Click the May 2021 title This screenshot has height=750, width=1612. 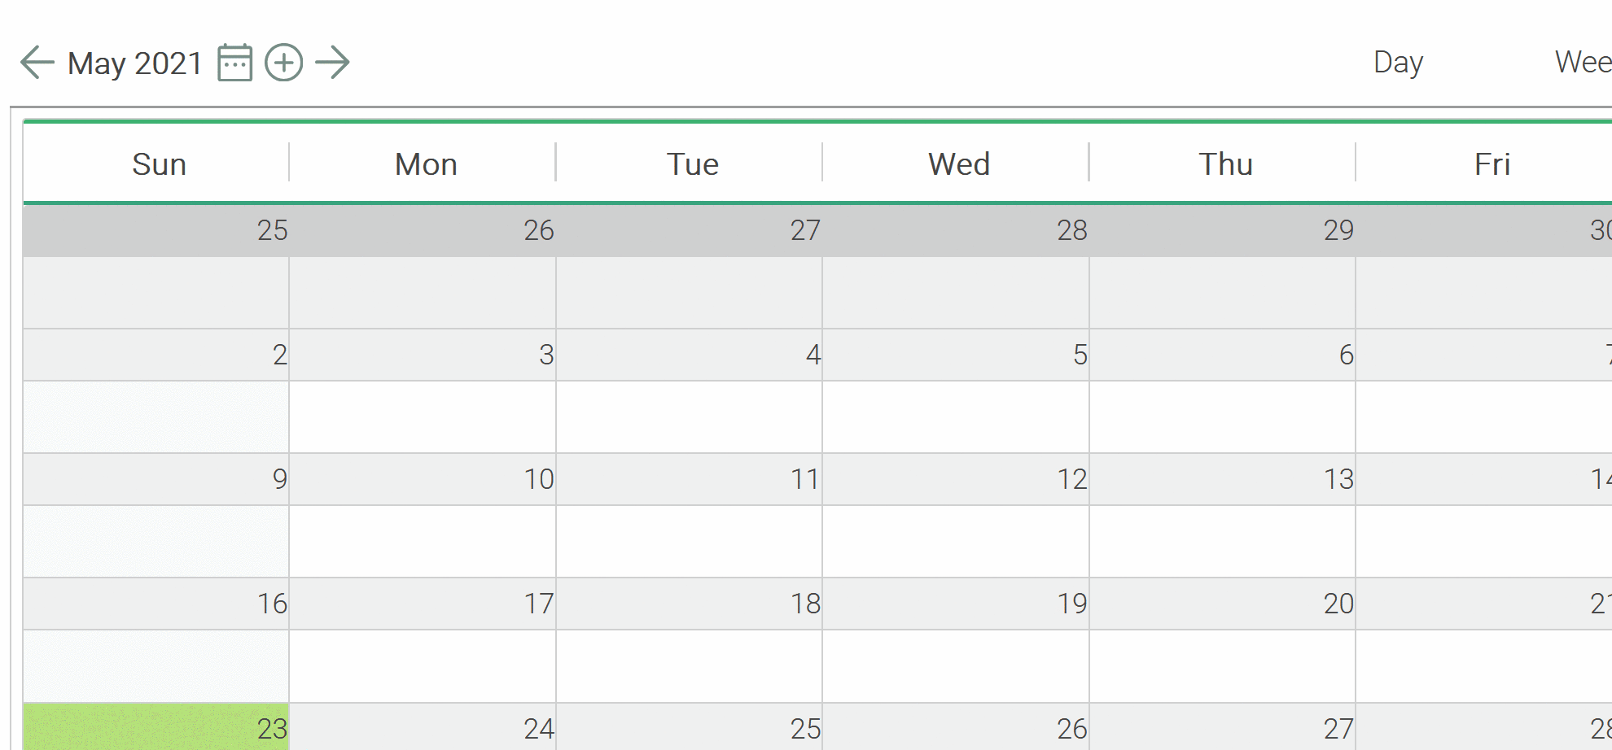click(x=135, y=63)
